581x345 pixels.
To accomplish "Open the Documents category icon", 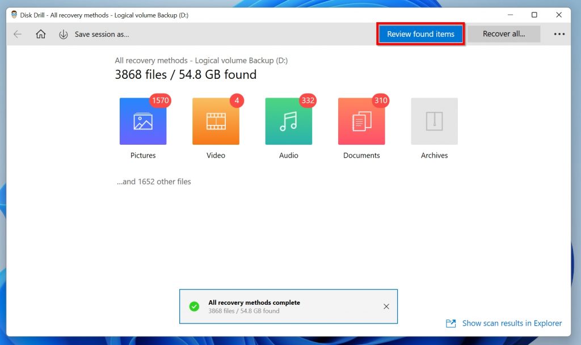I will (361, 121).
